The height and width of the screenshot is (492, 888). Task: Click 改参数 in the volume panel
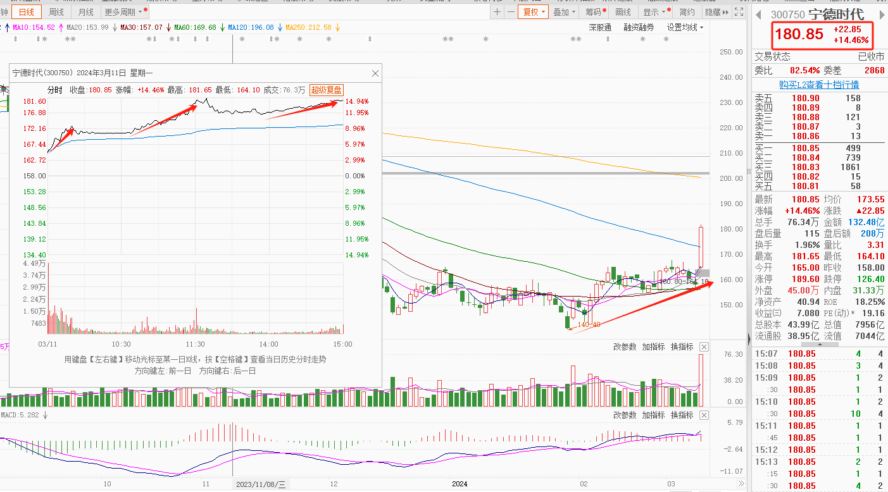625,347
